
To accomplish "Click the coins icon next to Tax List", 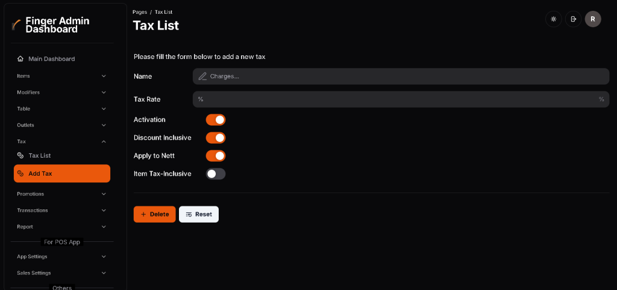I will coord(20,156).
